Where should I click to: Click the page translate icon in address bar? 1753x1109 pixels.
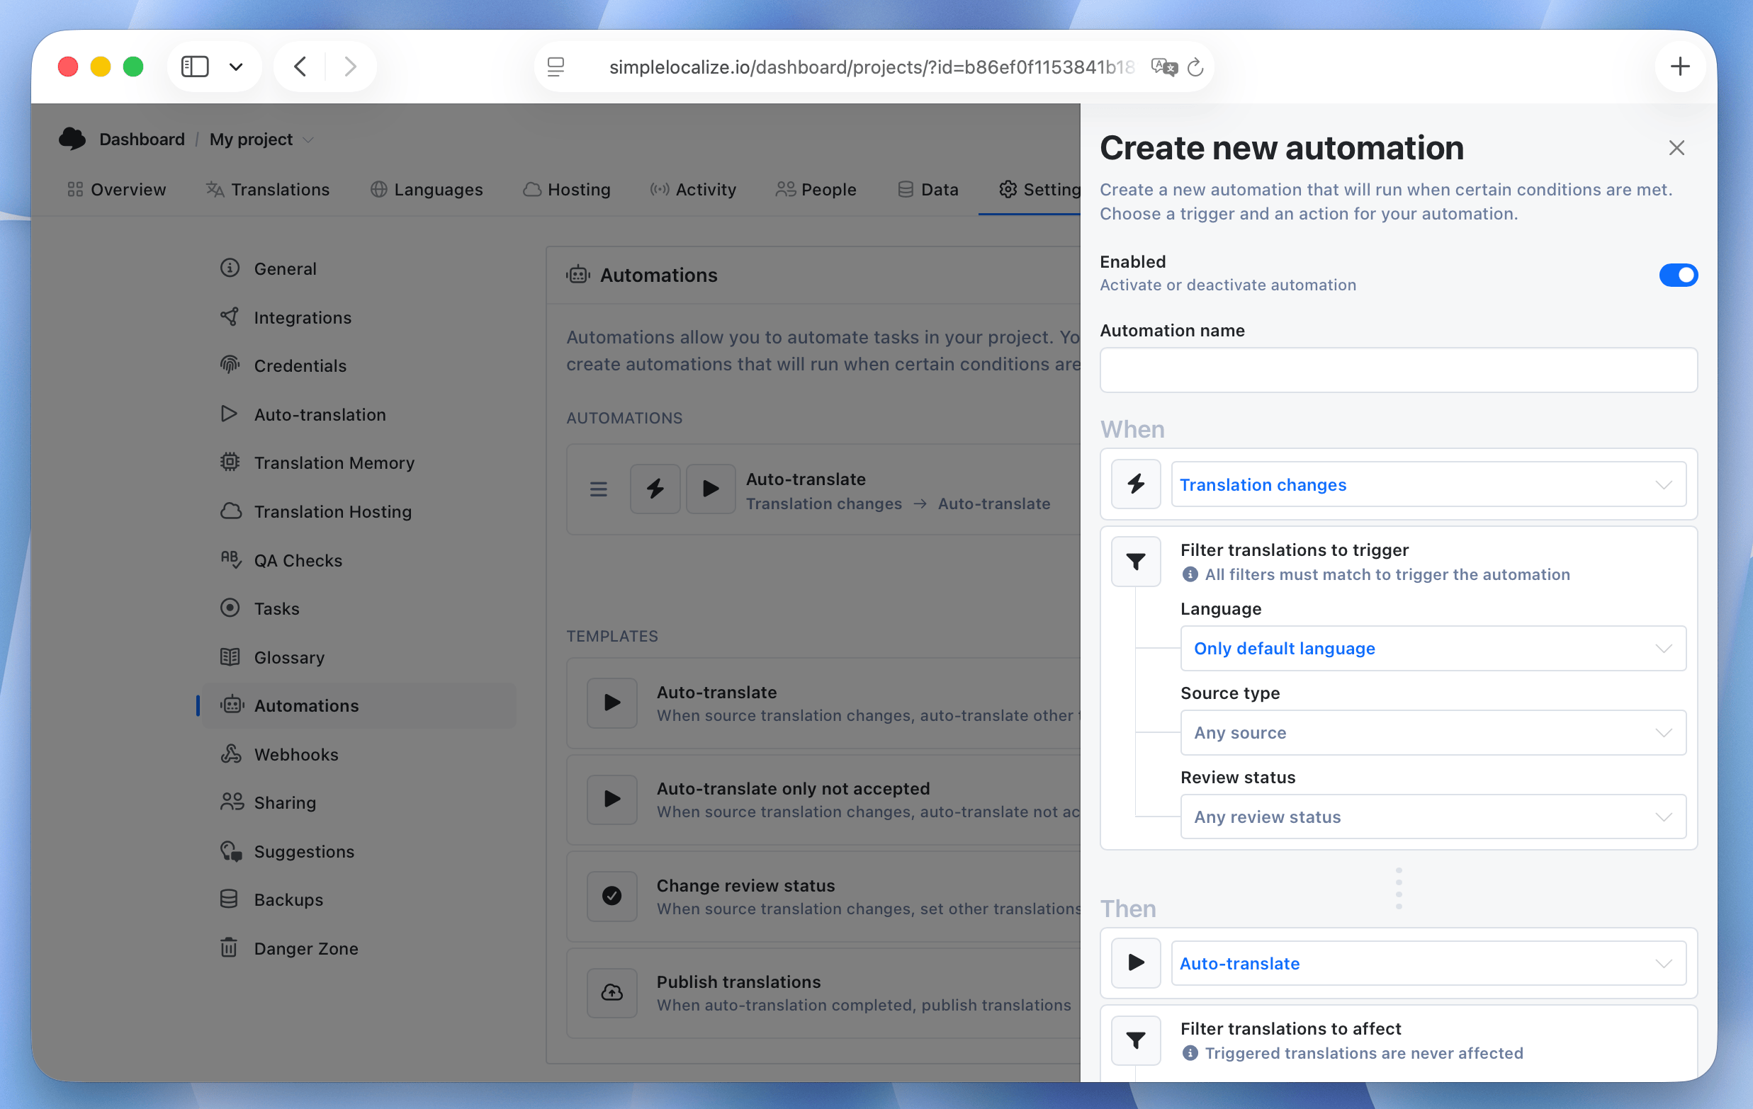pos(1164,67)
